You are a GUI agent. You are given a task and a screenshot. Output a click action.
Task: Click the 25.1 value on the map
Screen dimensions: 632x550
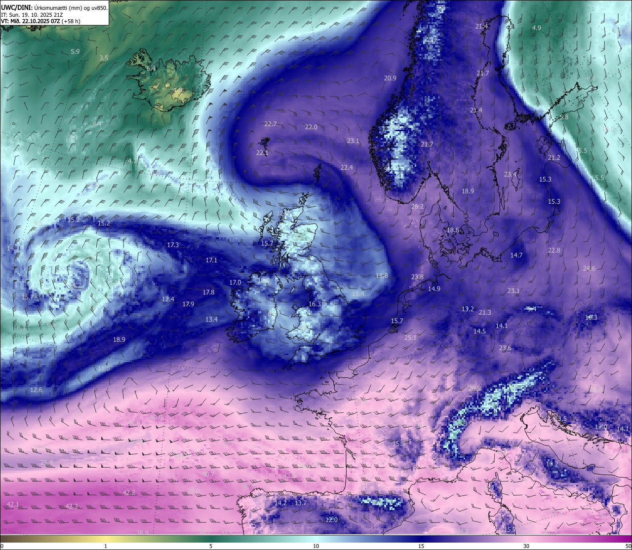tap(410, 337)
